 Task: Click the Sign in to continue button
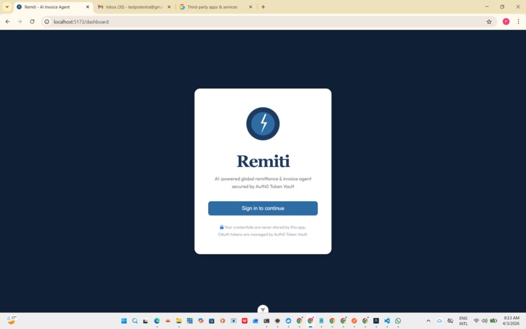point(262,208)
